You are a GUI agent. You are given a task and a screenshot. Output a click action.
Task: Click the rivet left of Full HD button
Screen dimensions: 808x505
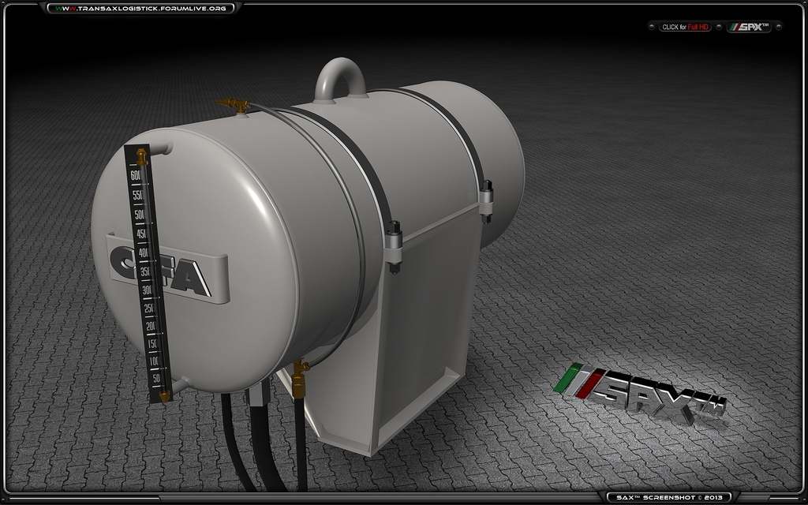[652, 27]
